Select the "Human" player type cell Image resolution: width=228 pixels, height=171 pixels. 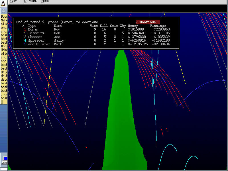33,29
